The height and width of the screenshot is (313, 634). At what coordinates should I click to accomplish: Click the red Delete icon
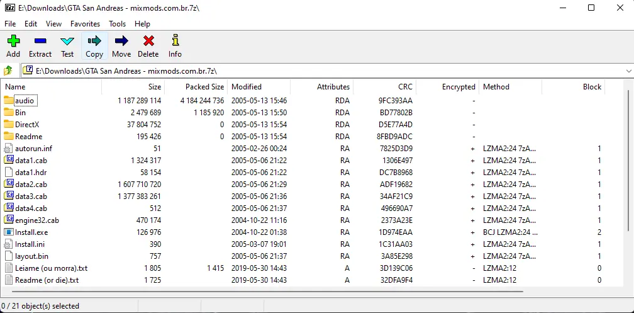pos(148,41)
